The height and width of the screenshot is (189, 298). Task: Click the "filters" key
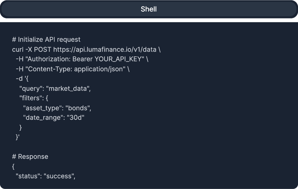click(x=31, y=98)
